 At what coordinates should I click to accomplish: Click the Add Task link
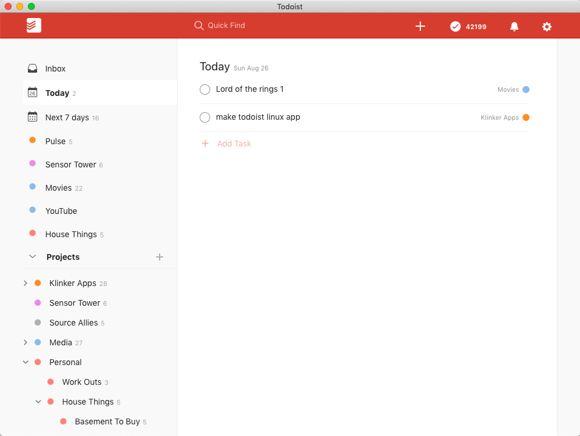coord(234,144)
